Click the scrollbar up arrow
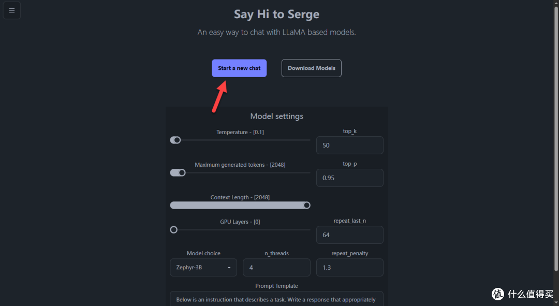This screenshot has height=306, width=559. click(556, 3)
